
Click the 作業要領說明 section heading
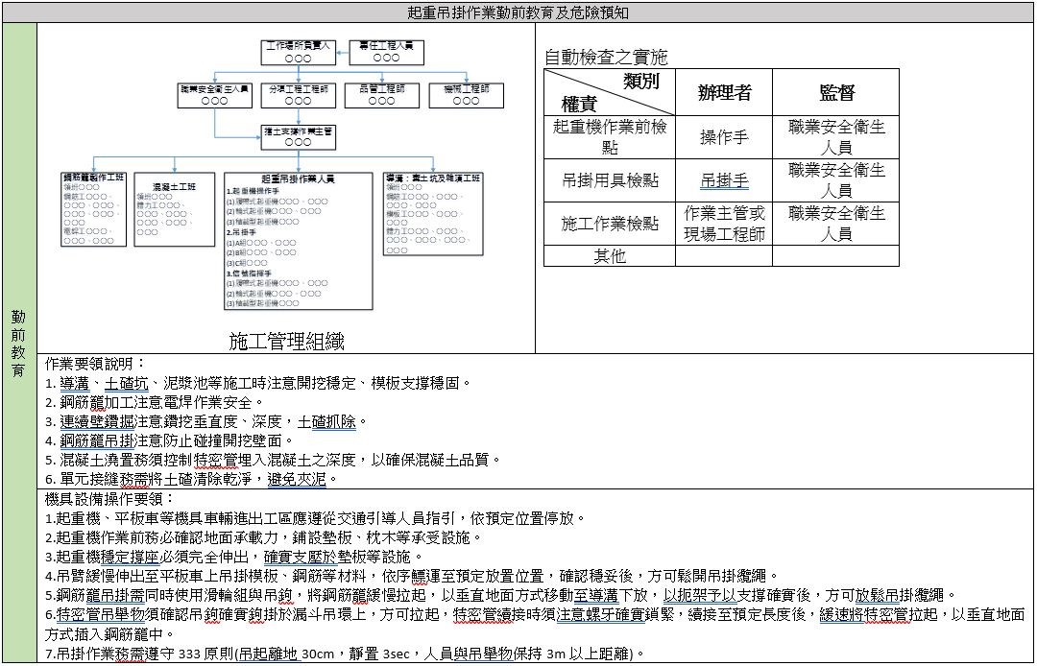tap(95, 364)
